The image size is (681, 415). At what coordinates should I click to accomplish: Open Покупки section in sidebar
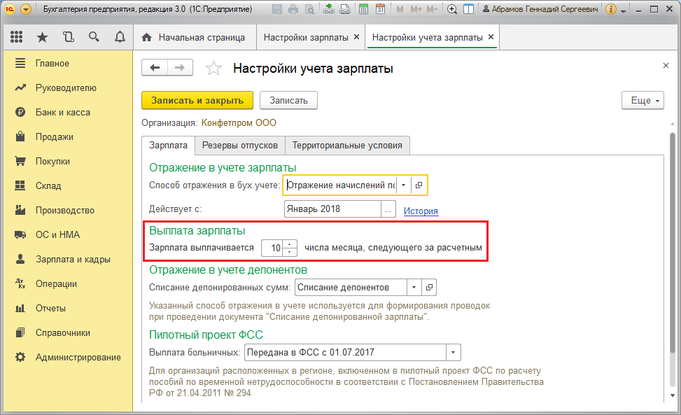[68, 161]
